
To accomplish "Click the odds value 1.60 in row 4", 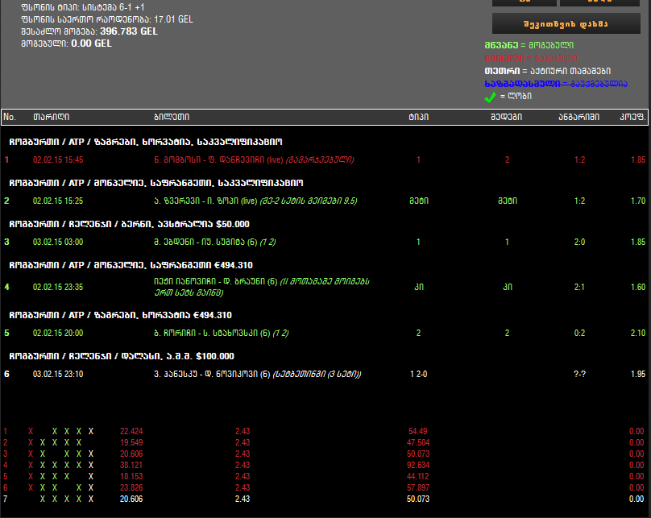I will pos(638,287).
